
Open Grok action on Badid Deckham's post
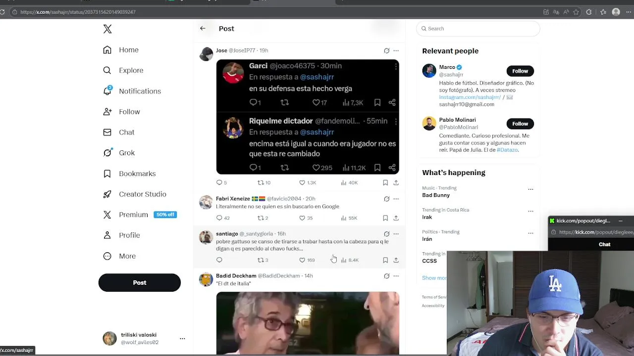[x=386, y=276]
